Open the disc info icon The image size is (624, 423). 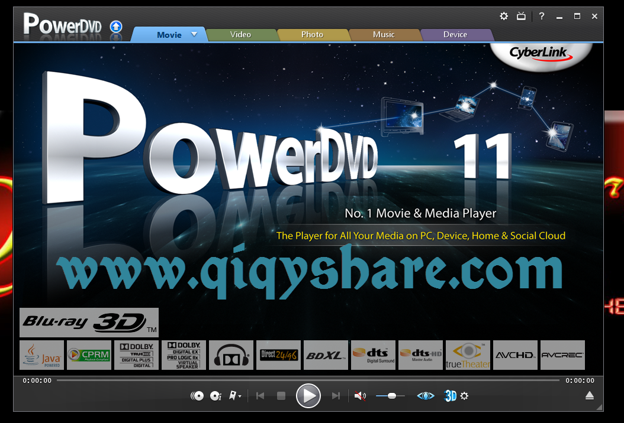(x=215, y=396)
